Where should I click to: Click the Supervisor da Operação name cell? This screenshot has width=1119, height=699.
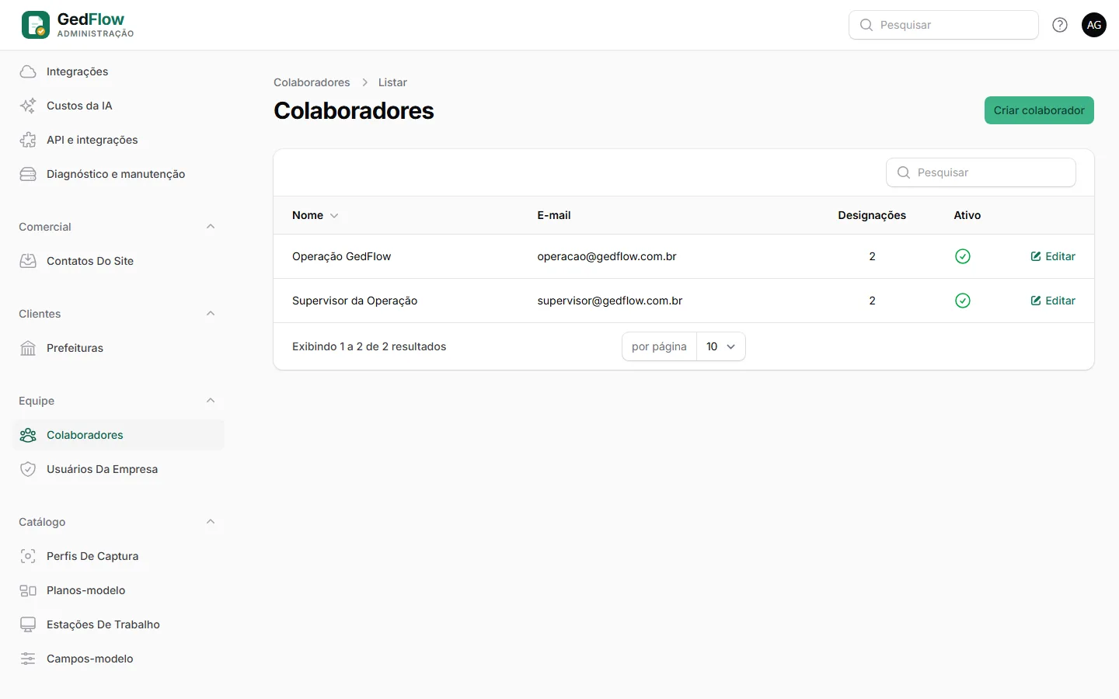(x=355, y=301)
